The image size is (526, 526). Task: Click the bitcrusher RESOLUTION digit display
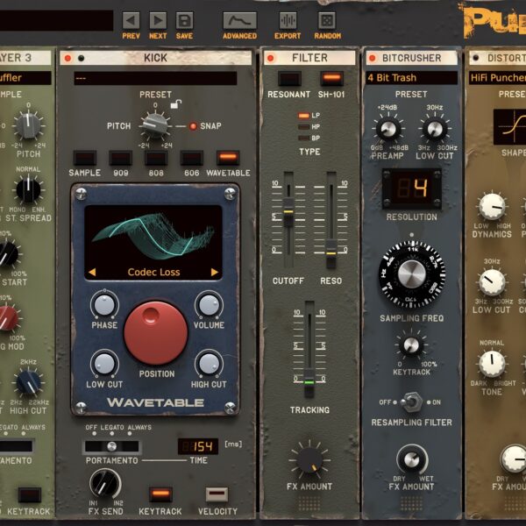[x=412, y=188]
